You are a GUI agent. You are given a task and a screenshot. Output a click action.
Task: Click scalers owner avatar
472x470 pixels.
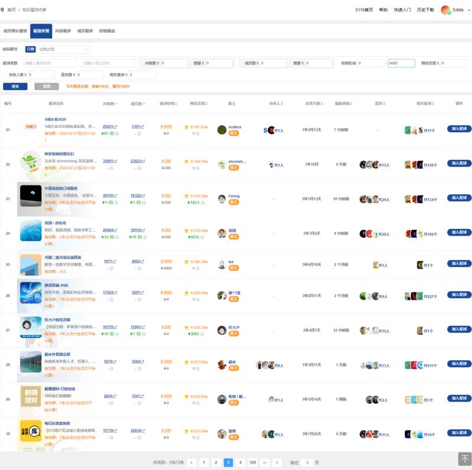222,130
